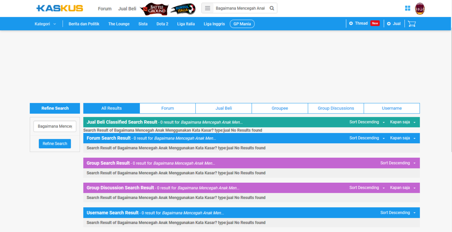Click the Group Discussion Search Result heading

pyautogui.click(x=120, y=188)
